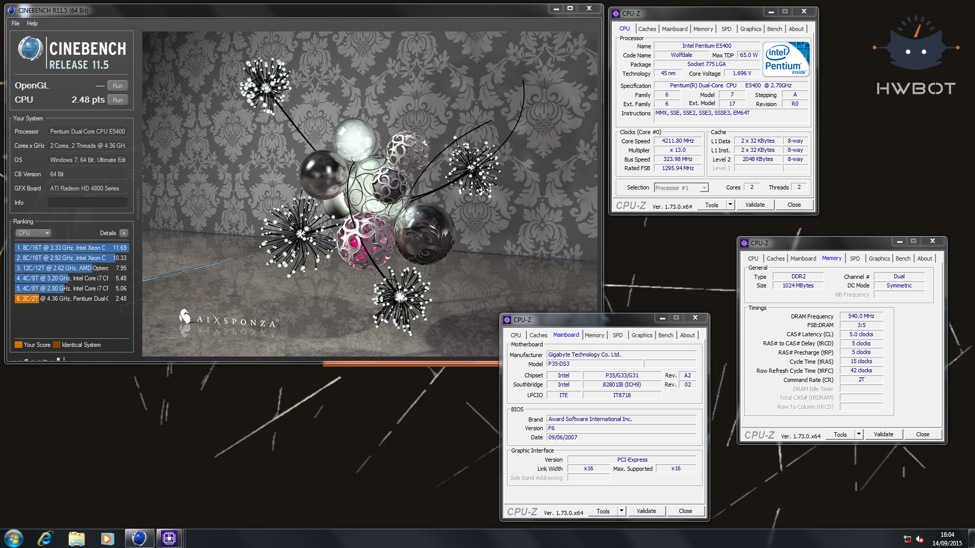The width and height of the screenshot is (975, 548).
Task: Click the Info input field in Cinebench
Action: (x=87, y=203)
